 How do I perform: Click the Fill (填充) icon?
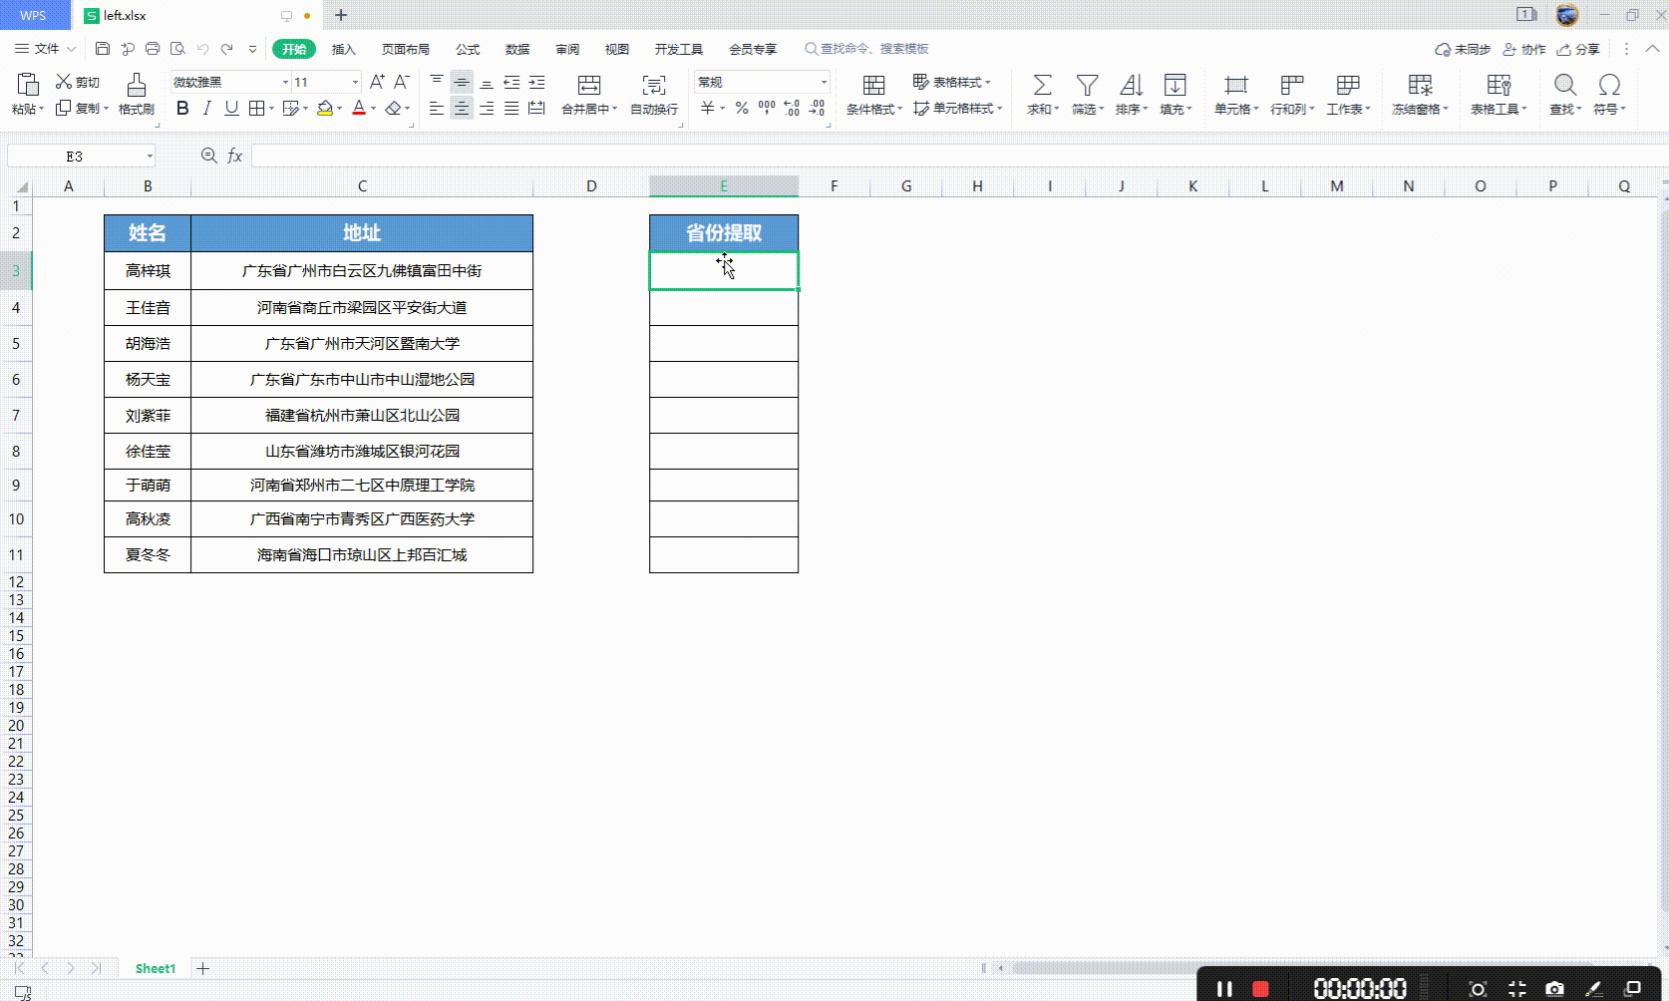[x=1175, y=86]
